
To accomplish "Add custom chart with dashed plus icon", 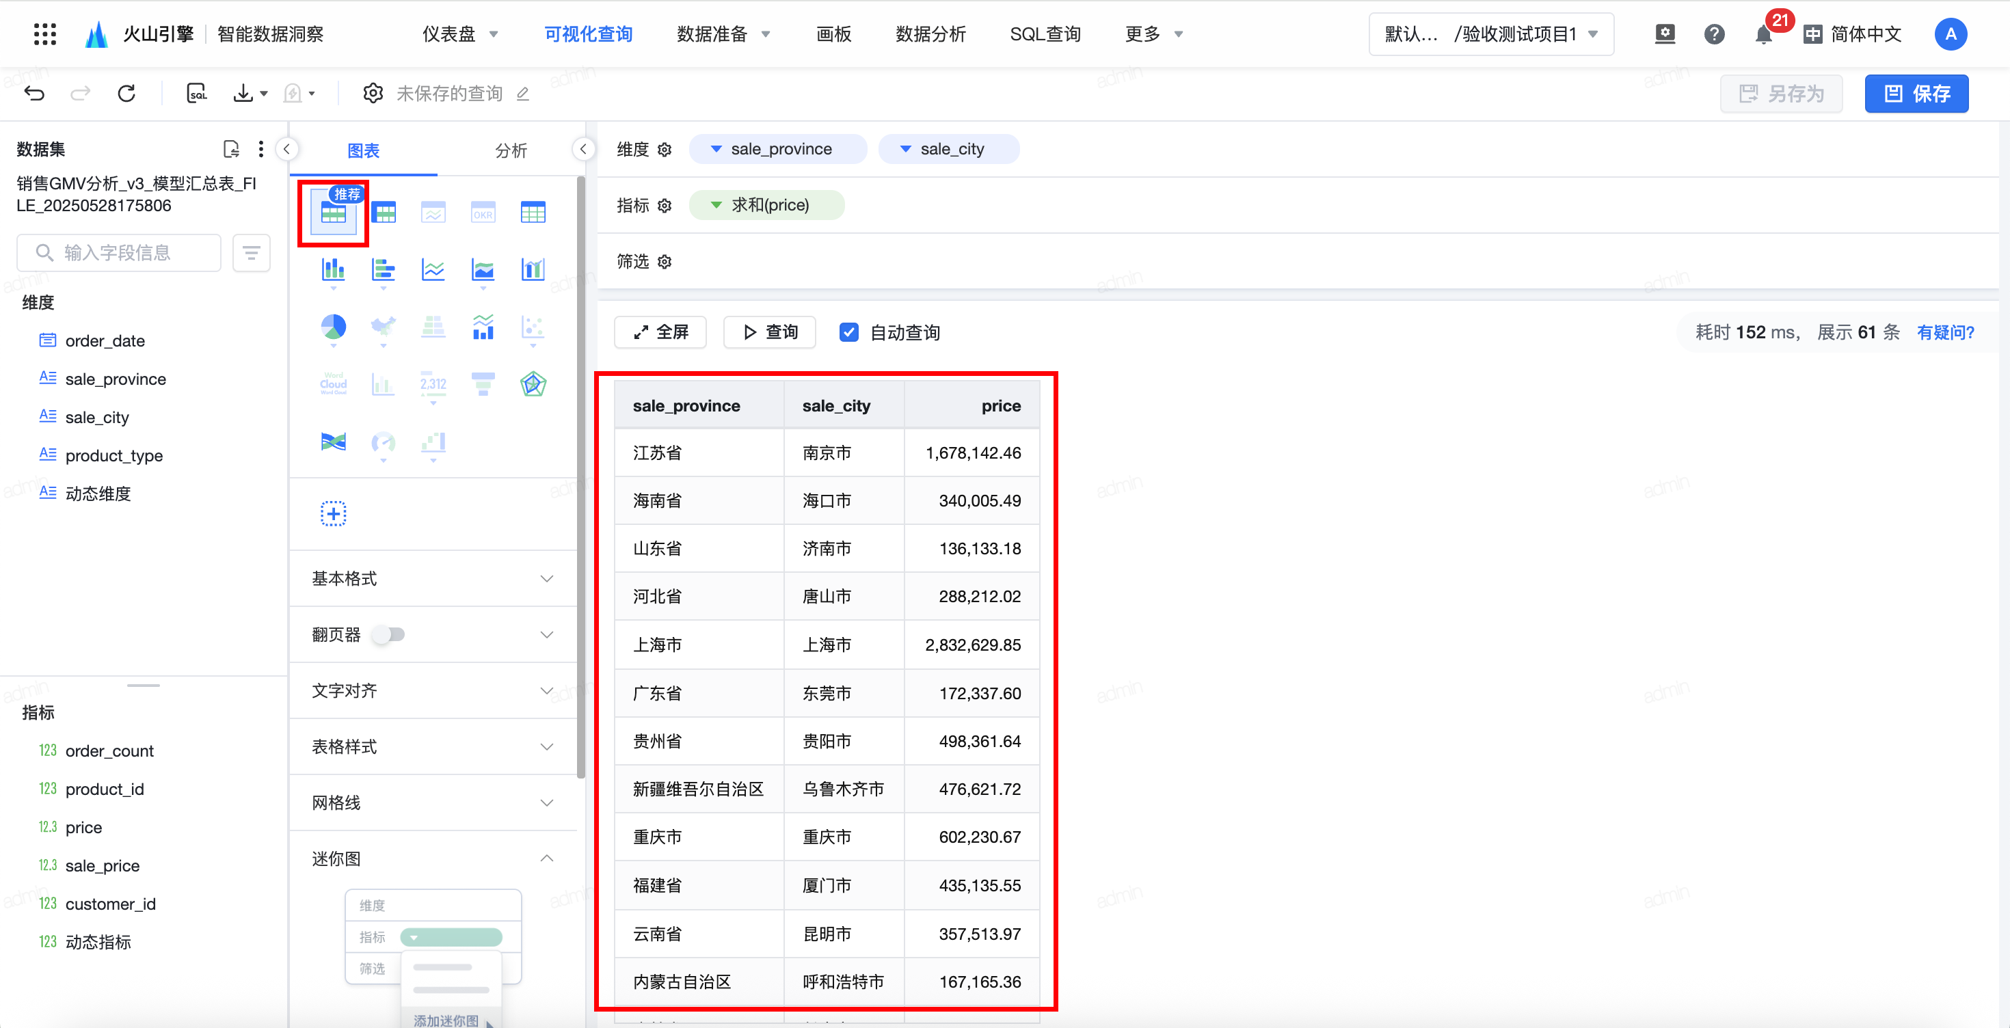I will coord(333,514).
